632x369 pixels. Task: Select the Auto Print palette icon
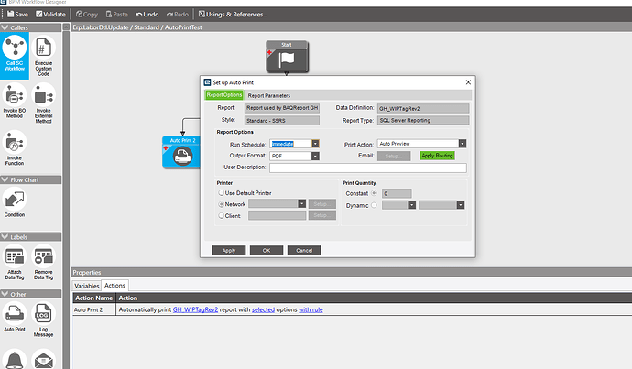coord(15,317)
